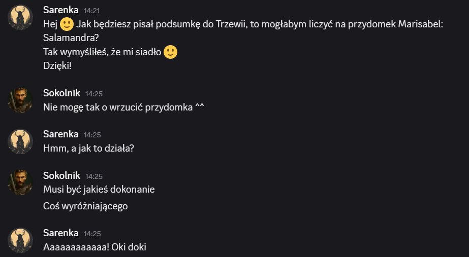
Task: Click the 14:21 timestamp on first message
Action: tap(91, 11)
